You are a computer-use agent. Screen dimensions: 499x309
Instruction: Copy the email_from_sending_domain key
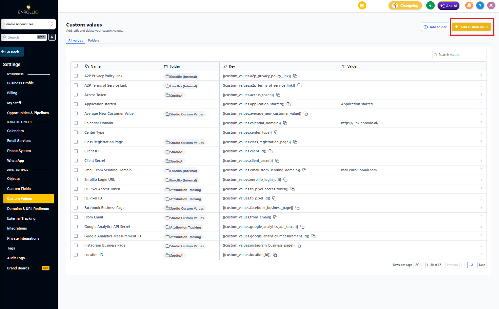[304, 170]
